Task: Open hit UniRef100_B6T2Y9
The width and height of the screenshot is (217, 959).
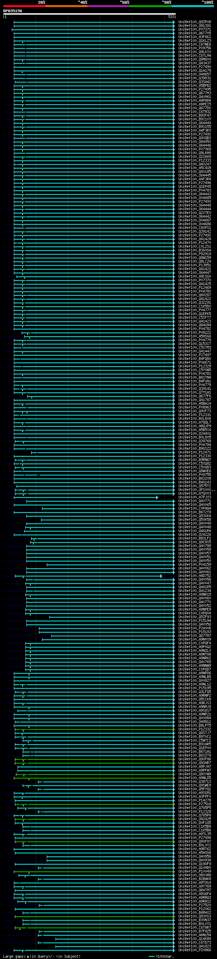Action: (x=195, y=512)
